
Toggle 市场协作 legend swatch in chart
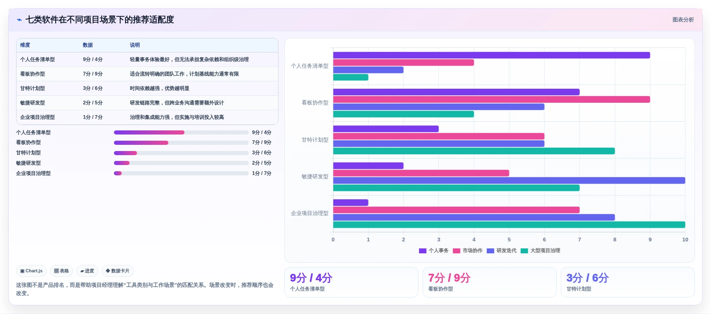[456, 251]
